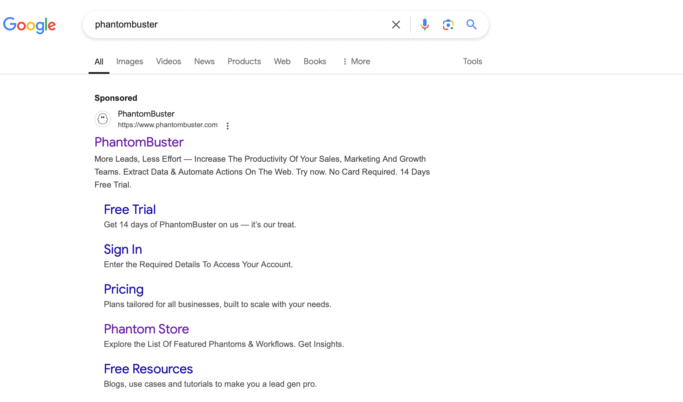This screenshot has height=402, width=683.
Task: Click PhantomBuster ghost favicon
Action: coord(102,119)
